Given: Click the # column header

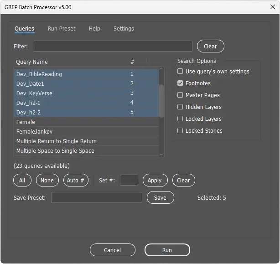Looking at the screenshot, I should pyautogui.click(x=137, y=62).
